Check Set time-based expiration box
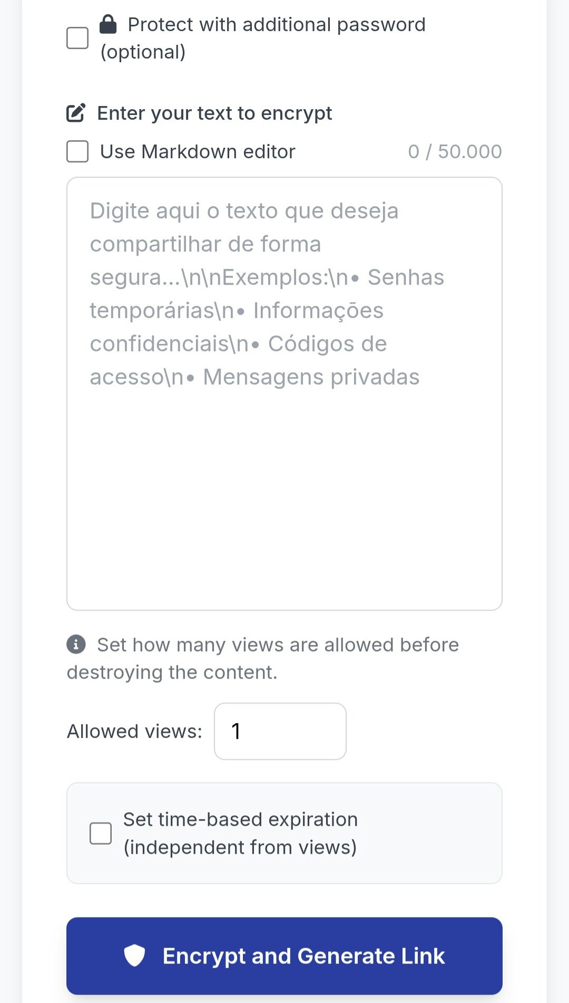Screen dimensions: 569x1003 point(101,833)
